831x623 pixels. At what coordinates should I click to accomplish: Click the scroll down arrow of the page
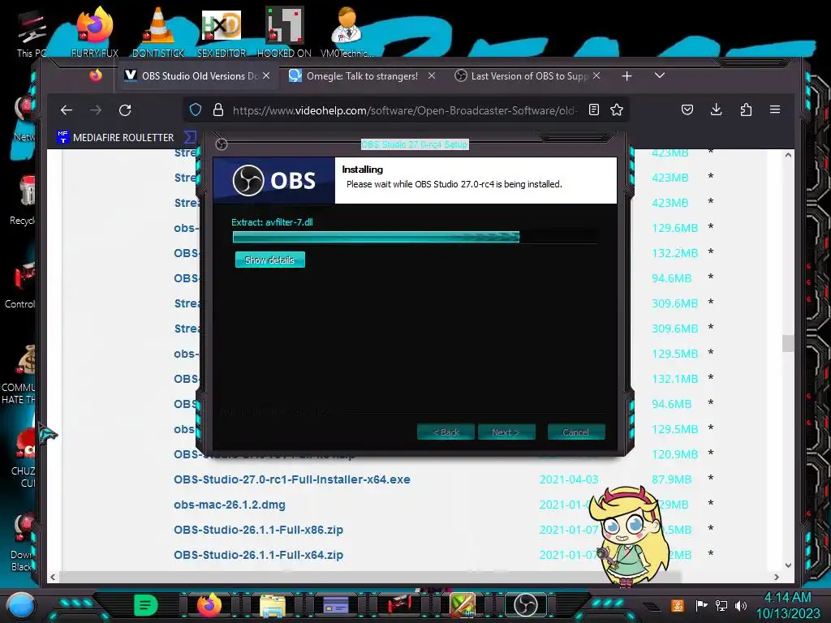click(788, 565)
